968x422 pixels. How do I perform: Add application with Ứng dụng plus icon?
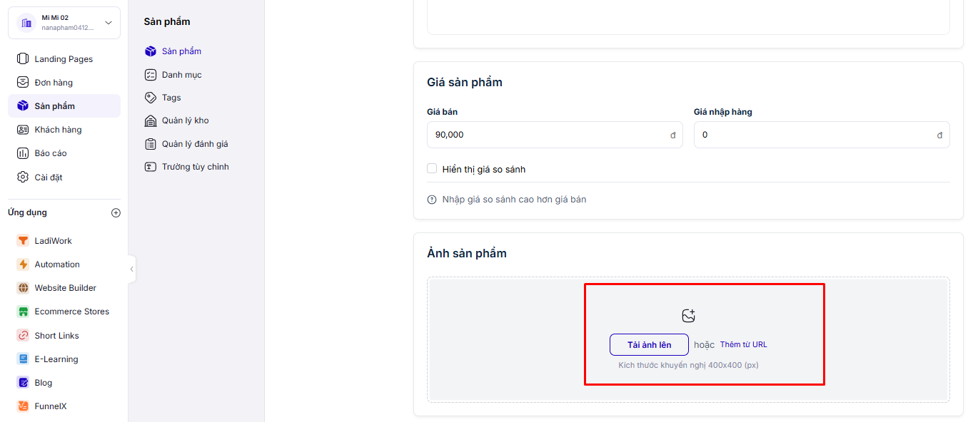(116, 212)
